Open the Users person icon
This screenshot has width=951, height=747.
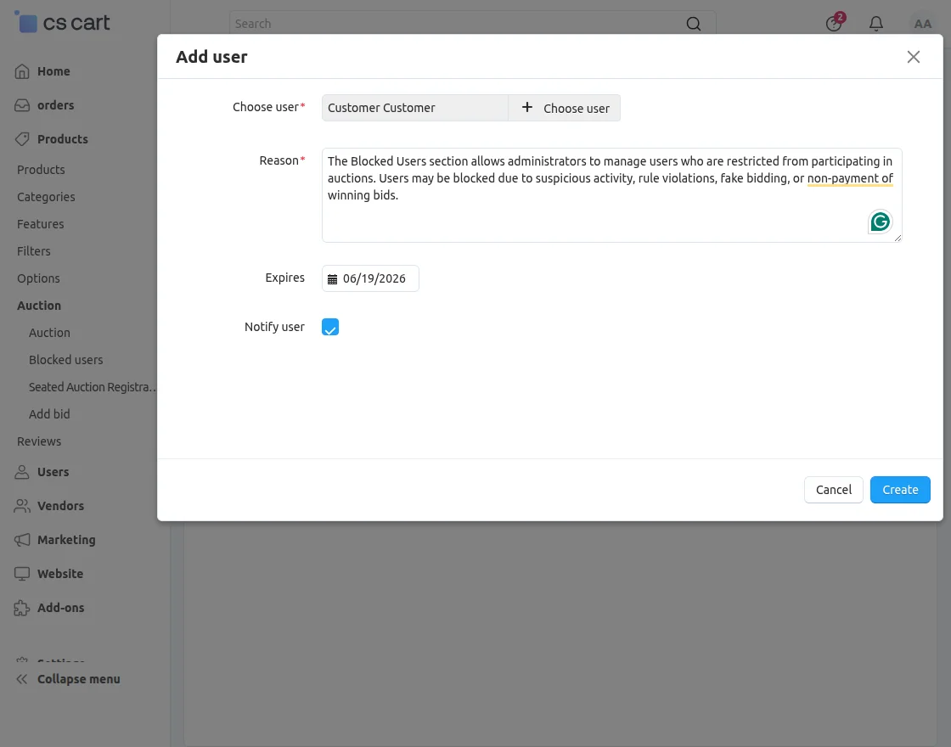coord(22,472)
